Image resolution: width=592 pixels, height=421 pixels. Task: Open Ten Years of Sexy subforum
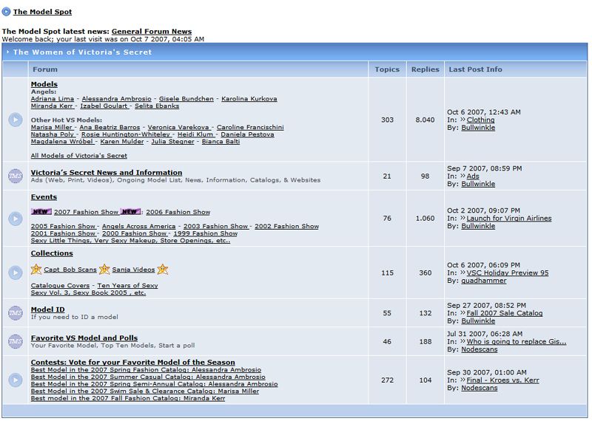tap(127, 286)
